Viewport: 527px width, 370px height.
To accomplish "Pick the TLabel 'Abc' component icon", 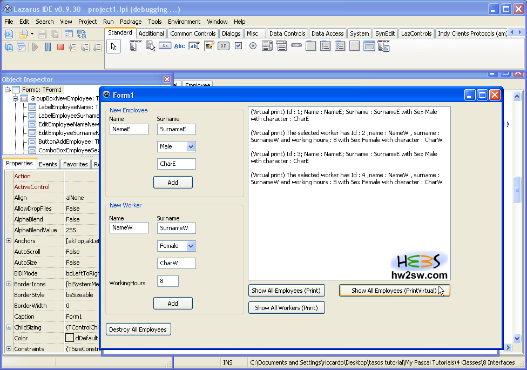I will (x=179, y=46).
